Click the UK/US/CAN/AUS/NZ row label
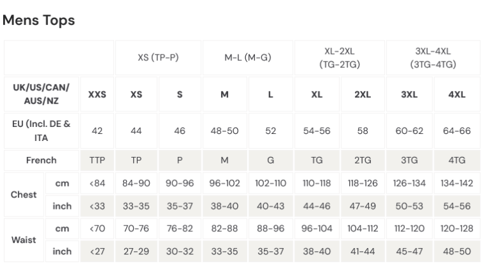Screen dimensions: 492x273 (x=42, y=94)
